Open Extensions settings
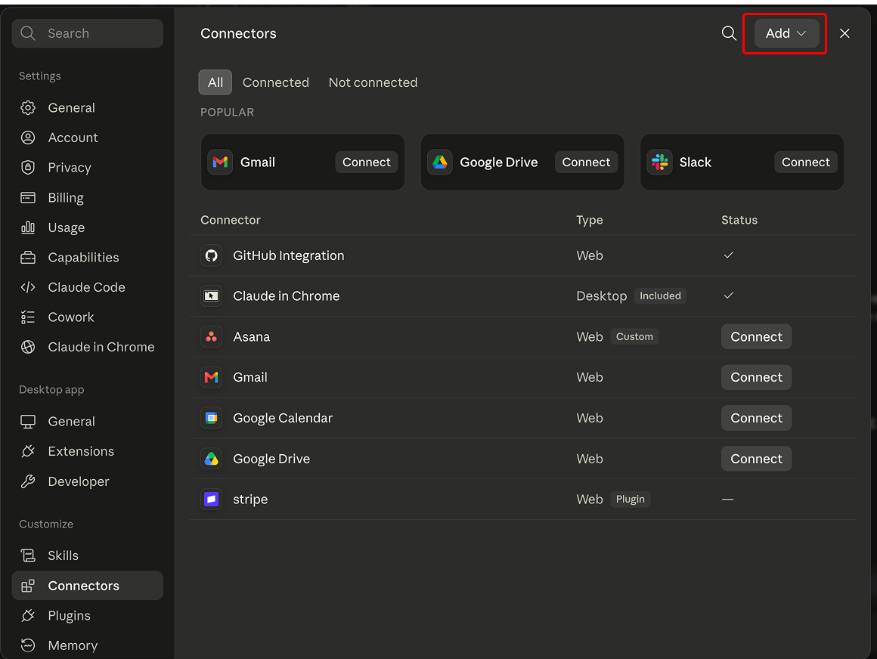The image size is (877, 659). pyautogui.click(x=87, y=451)
